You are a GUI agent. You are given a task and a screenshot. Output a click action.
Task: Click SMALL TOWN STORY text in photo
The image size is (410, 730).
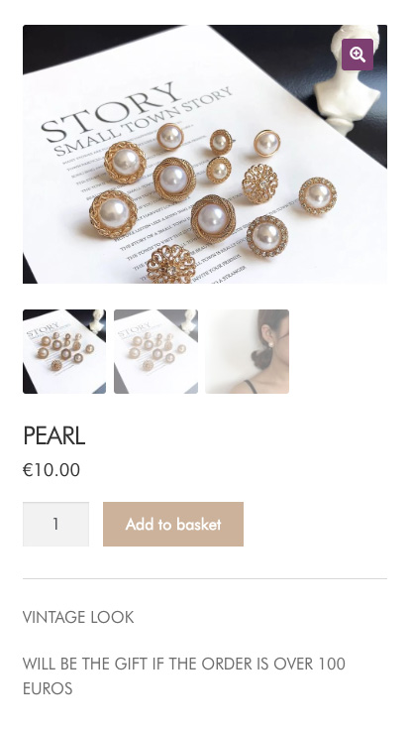(x=144, y=121)
